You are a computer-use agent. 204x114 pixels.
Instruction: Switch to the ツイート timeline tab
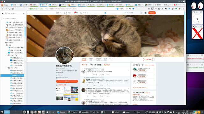click(x=84, y=65)
